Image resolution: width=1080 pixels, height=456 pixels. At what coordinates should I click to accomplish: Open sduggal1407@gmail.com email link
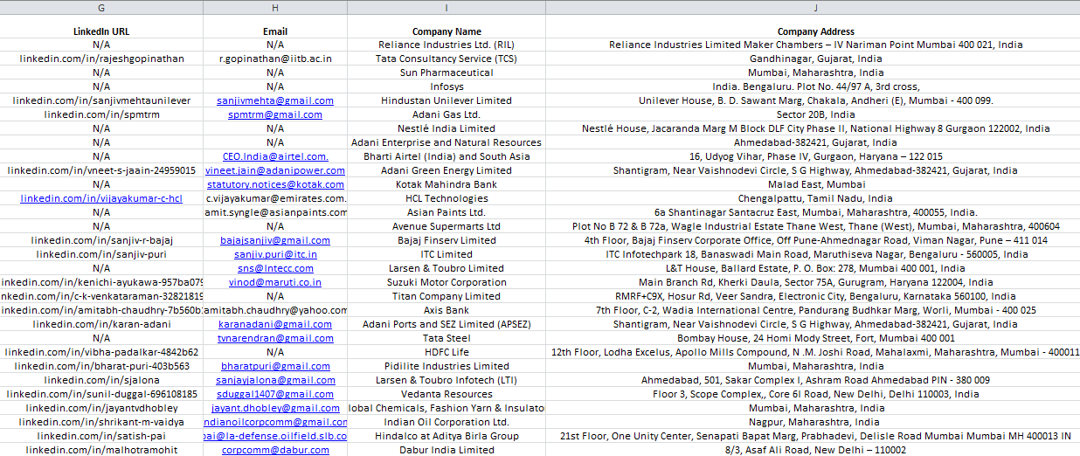275,394
